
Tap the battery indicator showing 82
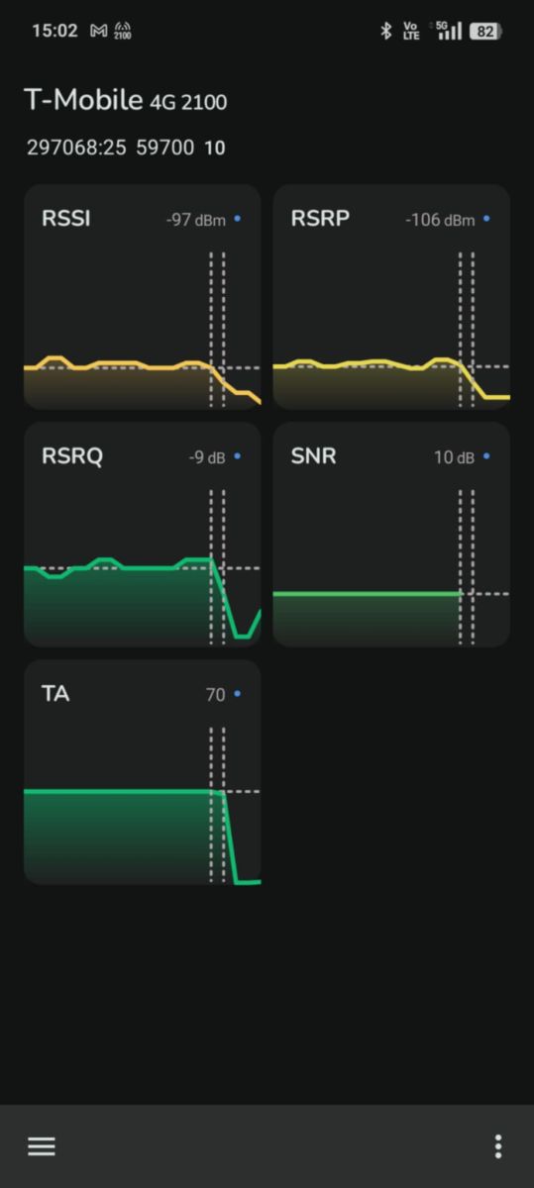click(x=484, y=31)
